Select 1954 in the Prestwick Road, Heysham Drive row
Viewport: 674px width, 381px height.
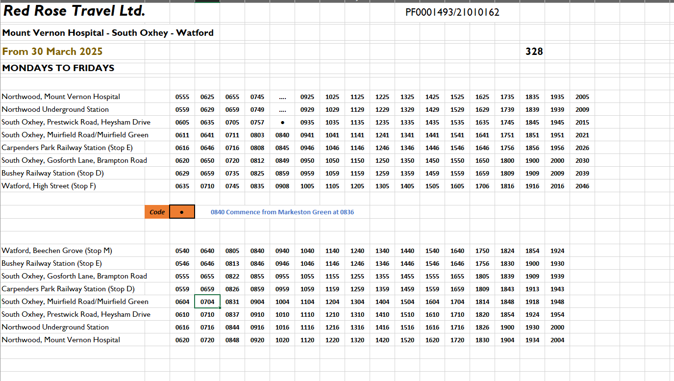tap(557, 315)
